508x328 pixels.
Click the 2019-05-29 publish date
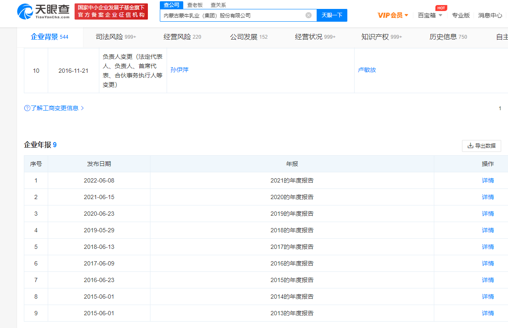[99, 230]
